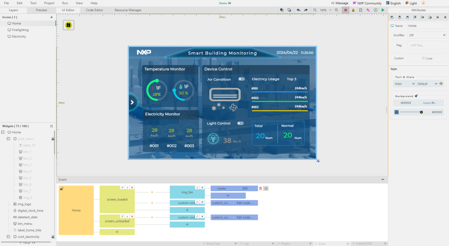Click the align horizontal center icon in Attributes
The image size is (449, 246).
tap(400, 17)
